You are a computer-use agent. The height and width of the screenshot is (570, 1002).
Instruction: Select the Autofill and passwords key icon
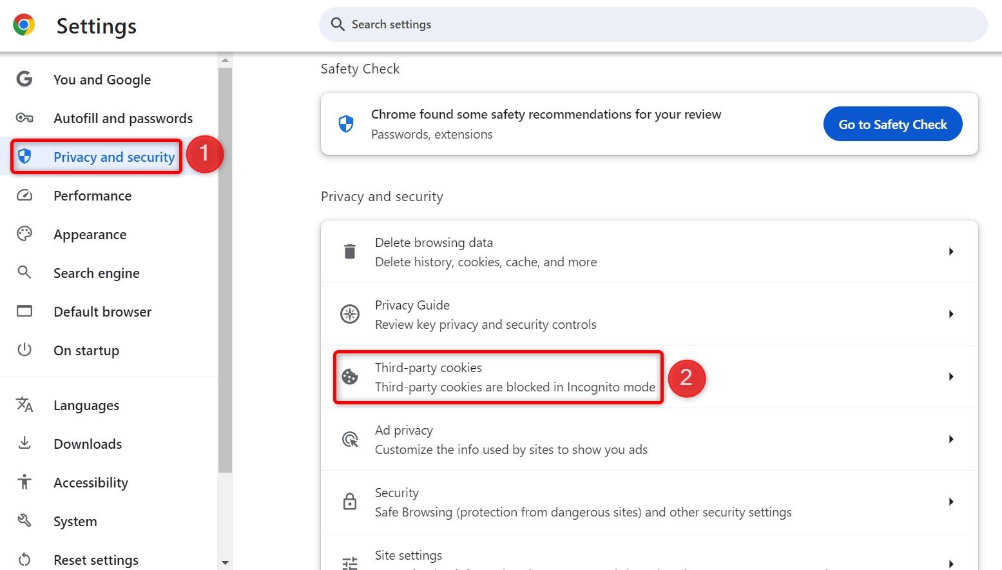(24, 118)
